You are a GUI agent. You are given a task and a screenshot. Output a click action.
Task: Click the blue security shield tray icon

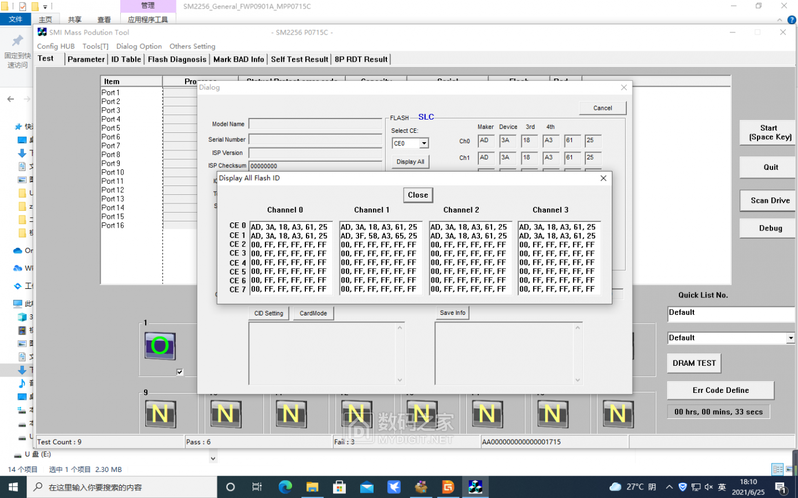point(682,486)
